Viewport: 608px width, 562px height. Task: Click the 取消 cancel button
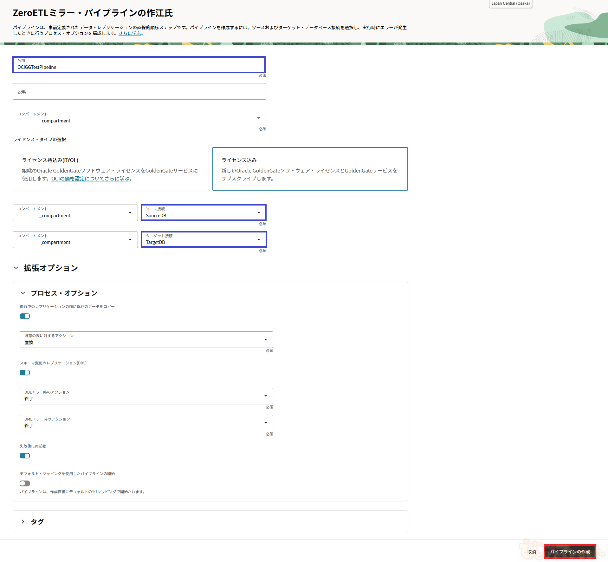(x=532, y=552)
